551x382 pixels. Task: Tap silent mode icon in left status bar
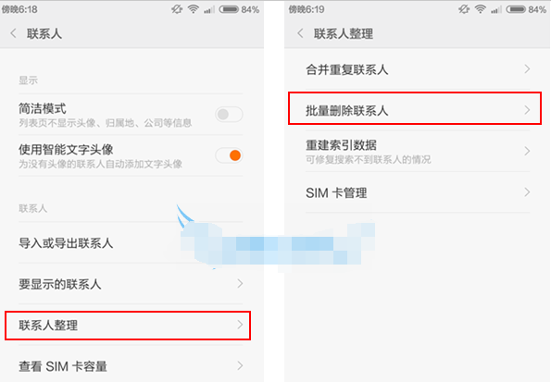[177, 9]
